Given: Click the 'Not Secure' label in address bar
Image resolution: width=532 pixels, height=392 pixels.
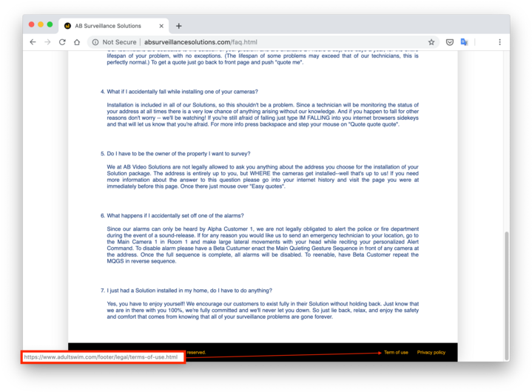Looking at the screenshot, I should click(119, 42).
